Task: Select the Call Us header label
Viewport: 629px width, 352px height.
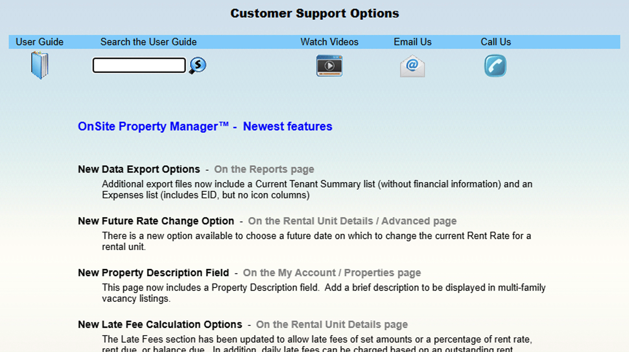Action: (496, 42)
